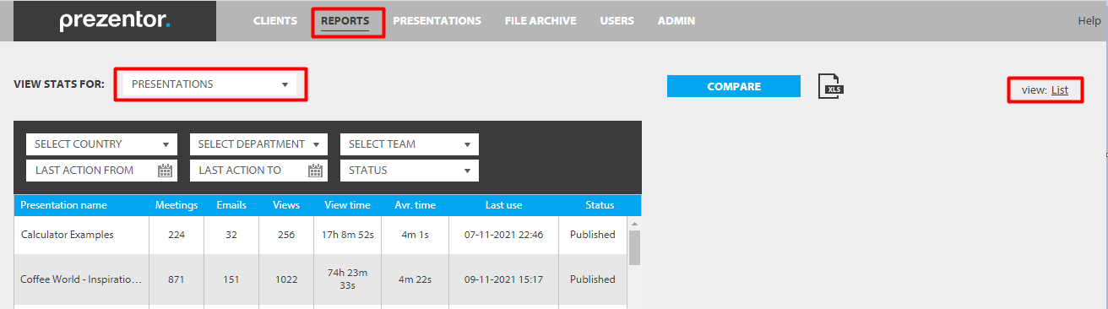Click average time 4m 1s
This screenshot has width=1108, height=309.
pos(415,235)
